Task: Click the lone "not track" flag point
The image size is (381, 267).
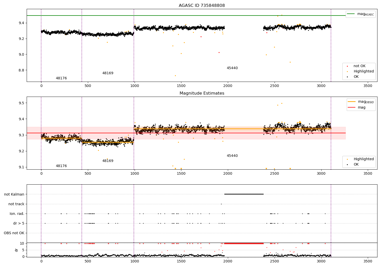Action: click(221, 204)
